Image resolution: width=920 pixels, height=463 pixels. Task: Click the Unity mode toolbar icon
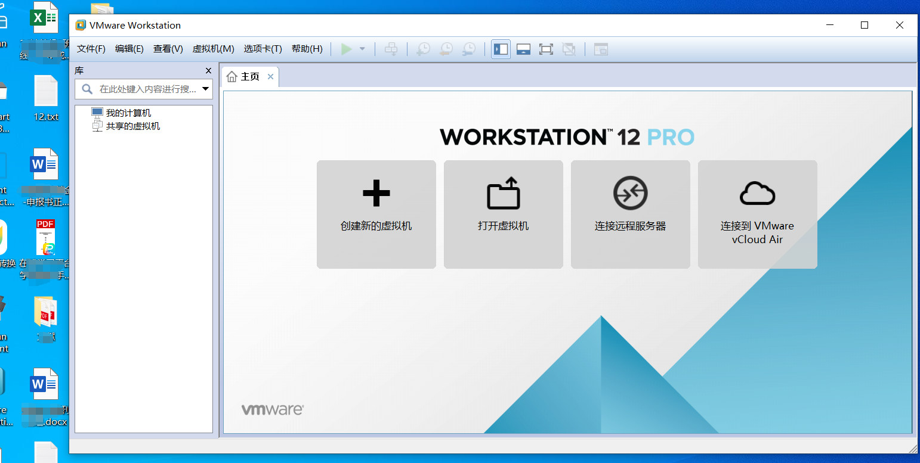[569, 49]
